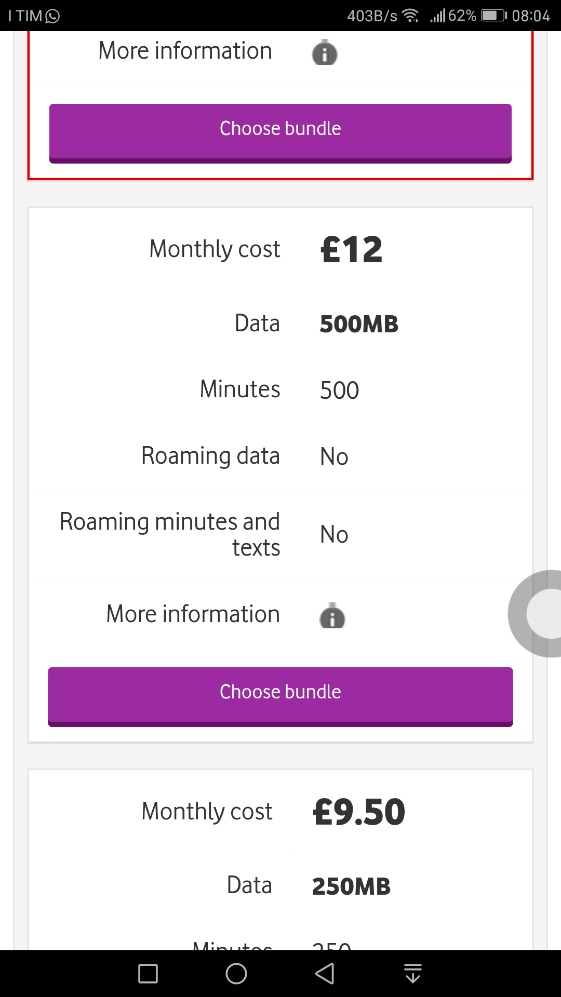
Task: Tap the £12 monthly cost price
Action: pyautogui.click(x=352, y=250)
